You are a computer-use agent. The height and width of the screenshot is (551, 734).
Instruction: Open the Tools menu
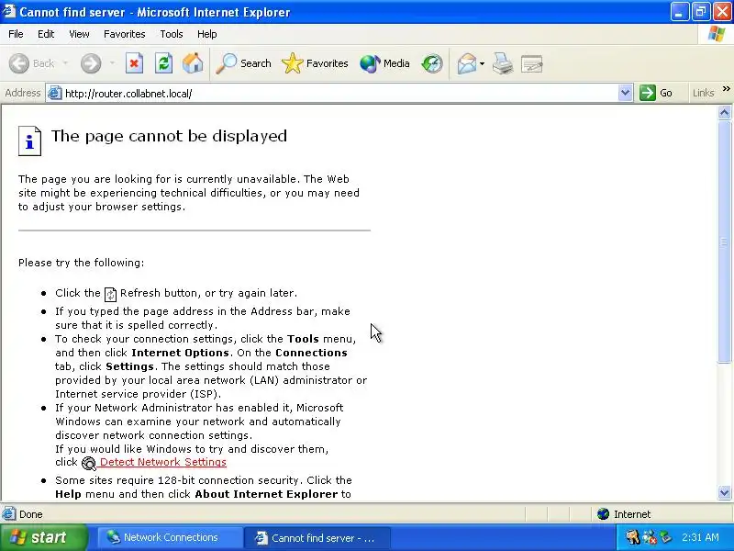172,34
